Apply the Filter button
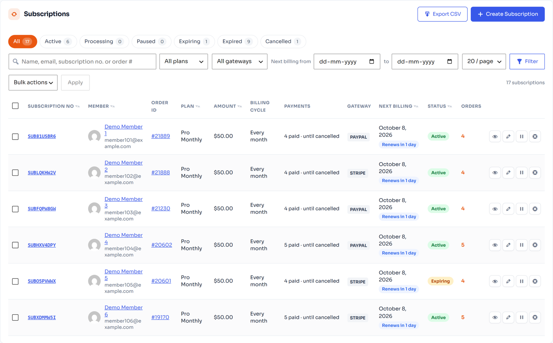The image size is (553, 343). (x=527, y=61)
